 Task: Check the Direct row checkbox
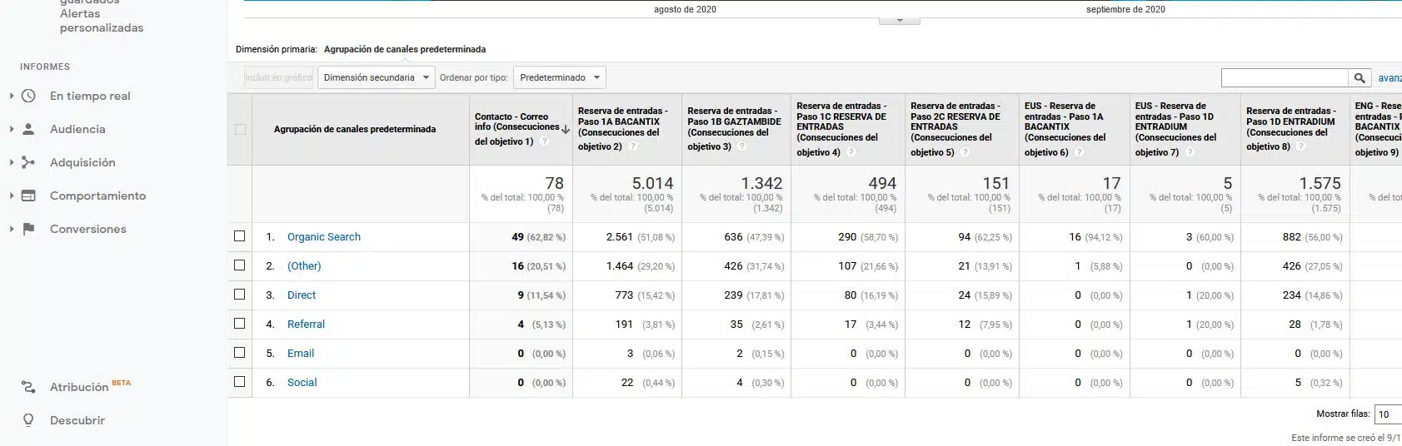pyautogui.click(x=240, y=295)
